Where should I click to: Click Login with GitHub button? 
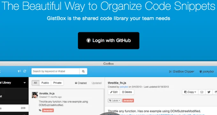pyautogui.click(x=108, y=41)
